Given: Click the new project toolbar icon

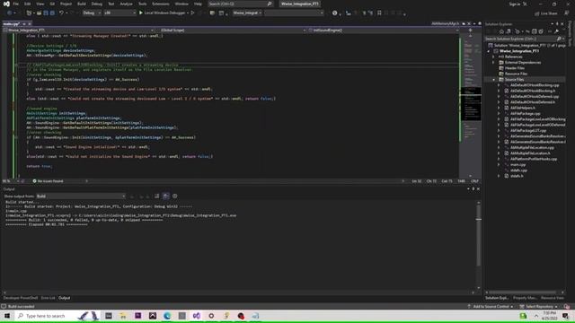Looking at the screenshot, I should [x=29, y=13].
